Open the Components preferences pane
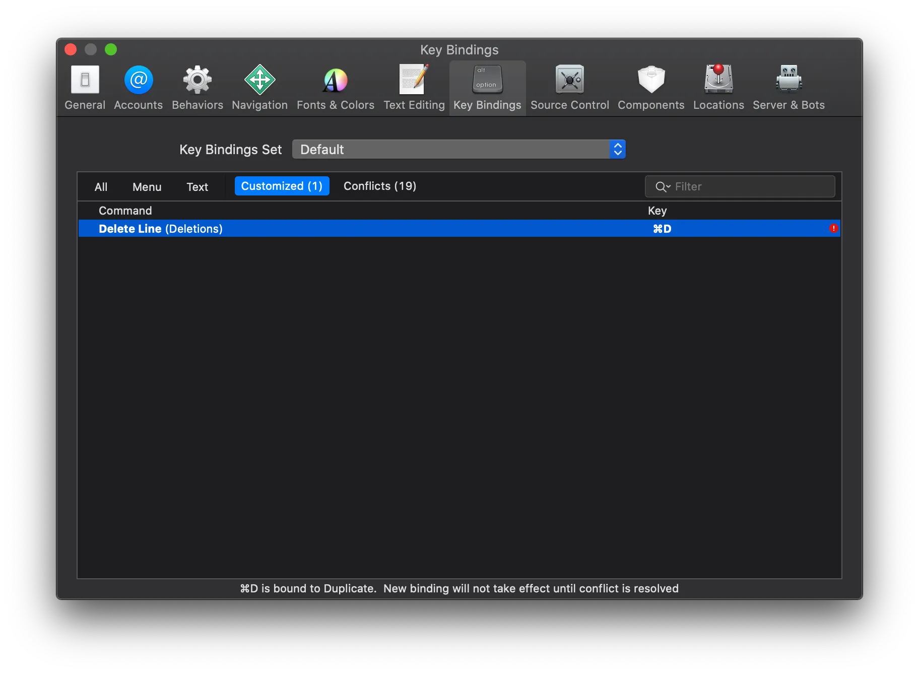The image size is (919, 674). coord(651,88)
